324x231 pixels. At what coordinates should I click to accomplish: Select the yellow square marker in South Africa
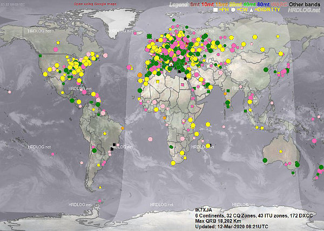(185, 158)
